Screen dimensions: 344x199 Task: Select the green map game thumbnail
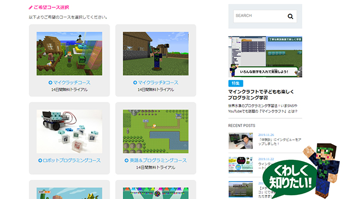(156, 131)
